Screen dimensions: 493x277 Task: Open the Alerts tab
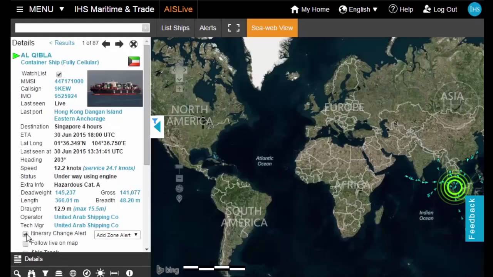(208, 28)
